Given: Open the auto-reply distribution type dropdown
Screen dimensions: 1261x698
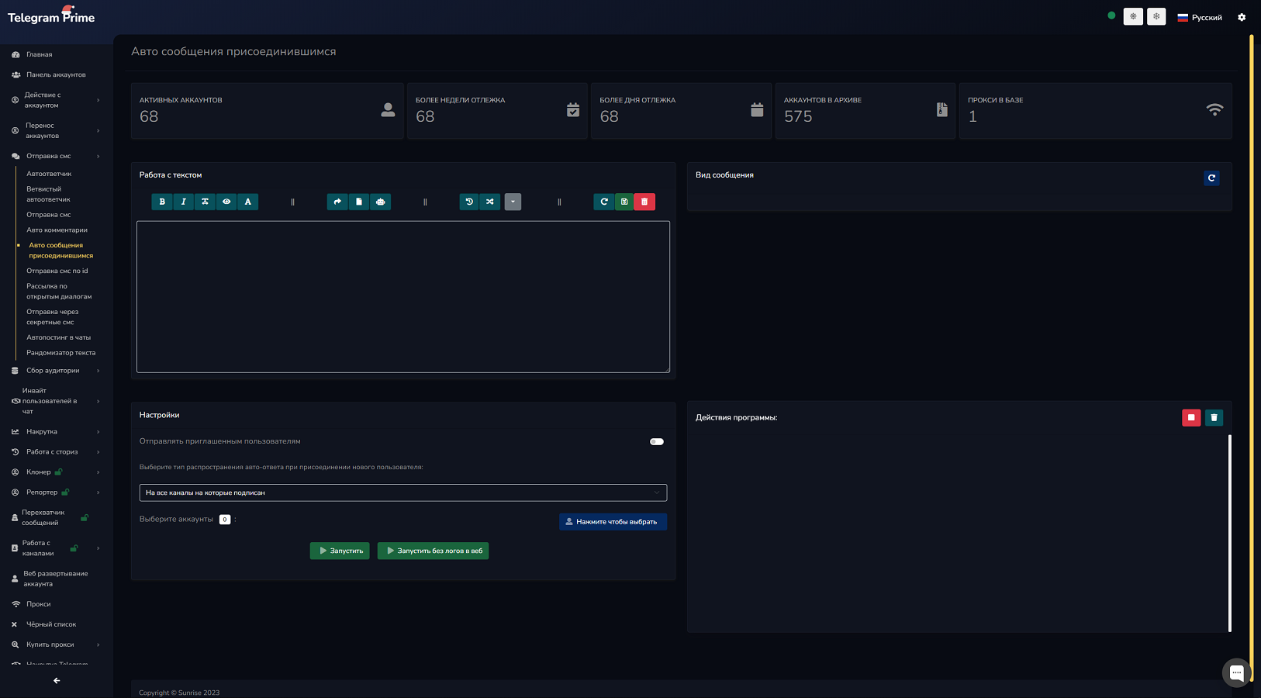Looking at the screenshot, I should 402,492.
